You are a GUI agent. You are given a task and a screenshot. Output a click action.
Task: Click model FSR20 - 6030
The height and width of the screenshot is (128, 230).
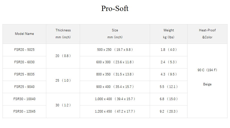(x=24, y=62)
